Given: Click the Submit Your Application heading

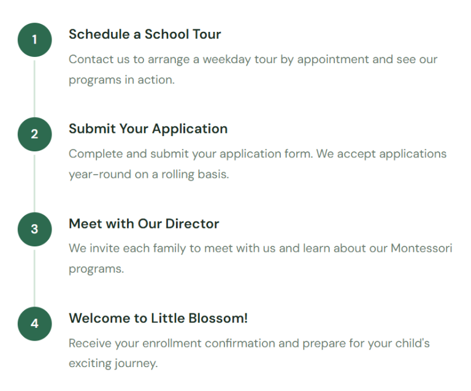Looking at the screenshot, I should (148, 129).
